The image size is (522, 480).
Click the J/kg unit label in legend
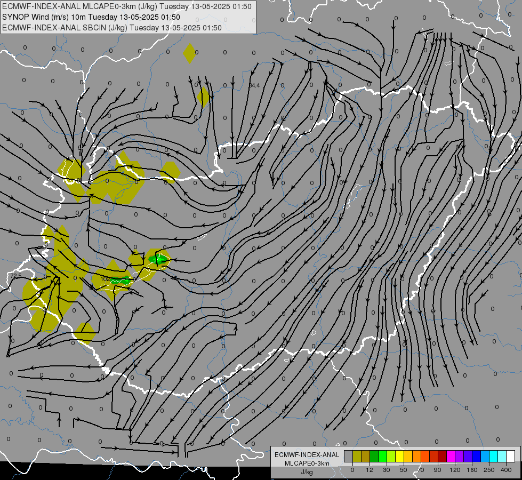coord(307,472)
